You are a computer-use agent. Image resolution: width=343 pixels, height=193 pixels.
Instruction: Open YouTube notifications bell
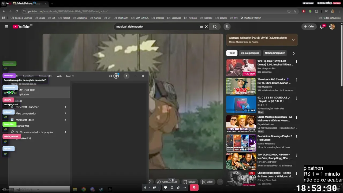[322, 27]
